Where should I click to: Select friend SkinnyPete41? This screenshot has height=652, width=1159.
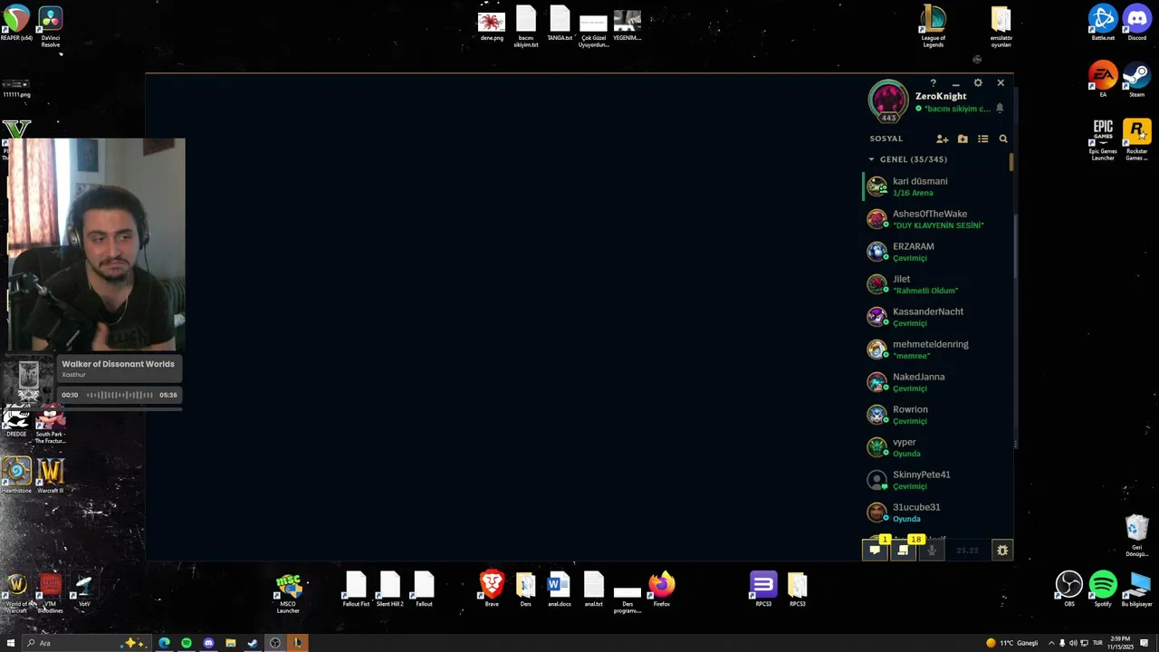(935, 480)
